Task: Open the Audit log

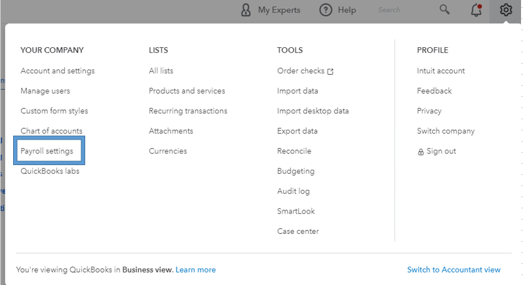Action: 294,191
